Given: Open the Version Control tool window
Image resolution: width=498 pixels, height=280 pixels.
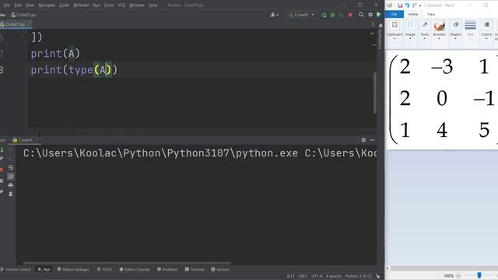Looking at the screenshot, I should [x=16, y=270].
